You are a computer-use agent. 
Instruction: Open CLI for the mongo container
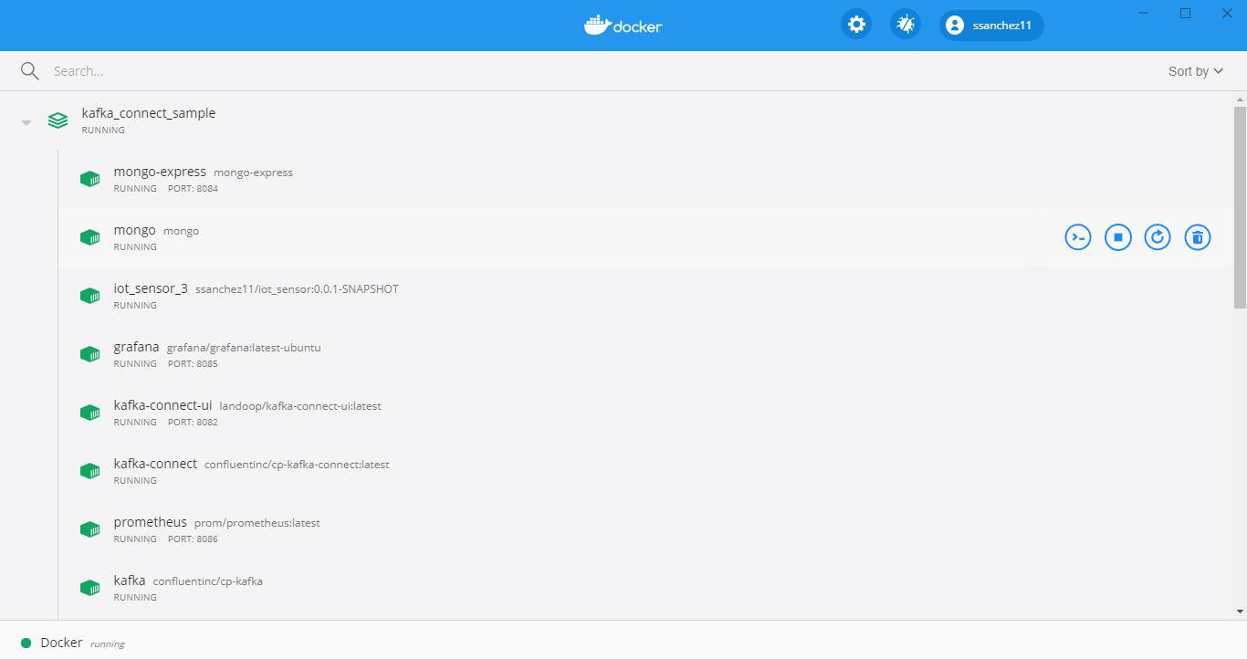point(1078,237)
